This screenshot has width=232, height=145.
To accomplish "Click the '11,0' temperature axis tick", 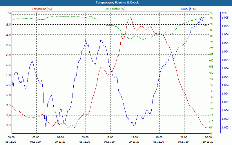I will 8,115.
